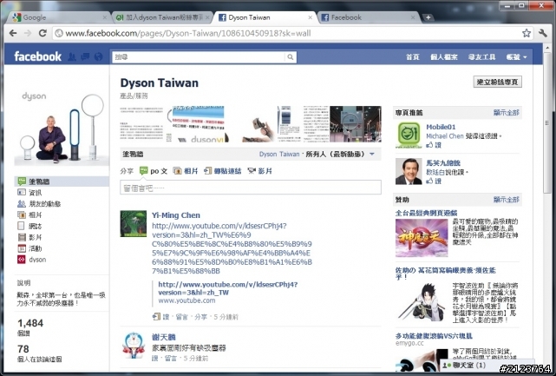Click thumbs-up like icon under Mobile01
556x376 pixels.
click(429, 145)
